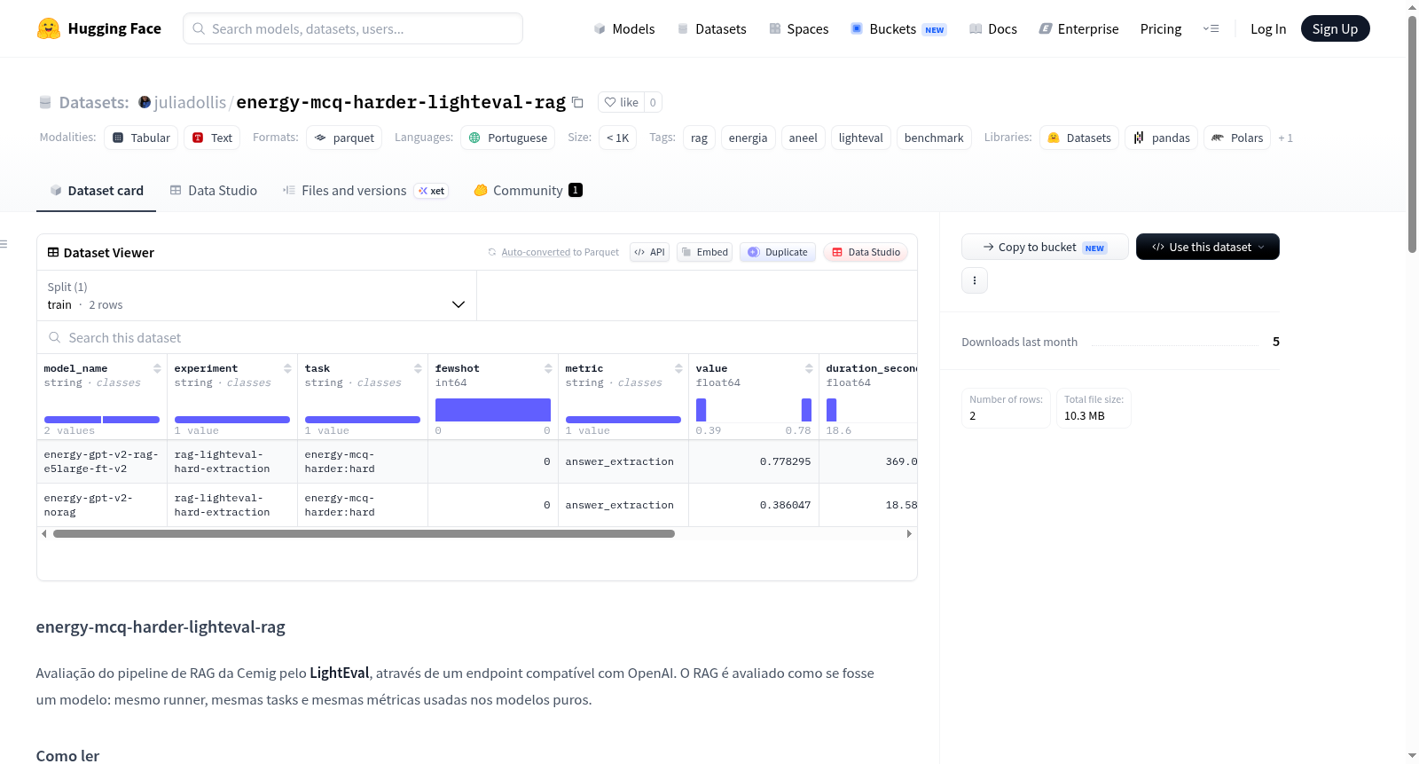Show the +1 additional libraries

(1286, 138)
